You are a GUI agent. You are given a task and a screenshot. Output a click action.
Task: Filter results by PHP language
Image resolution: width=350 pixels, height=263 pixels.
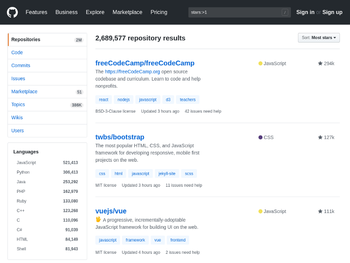47,192
